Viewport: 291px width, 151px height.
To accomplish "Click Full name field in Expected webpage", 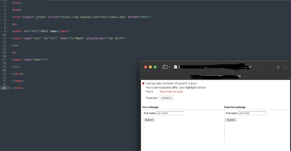I will point(252,113).
